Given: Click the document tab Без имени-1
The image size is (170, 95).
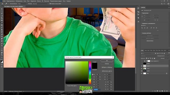Looking at the screenshot, I should [x=14, y=6].
